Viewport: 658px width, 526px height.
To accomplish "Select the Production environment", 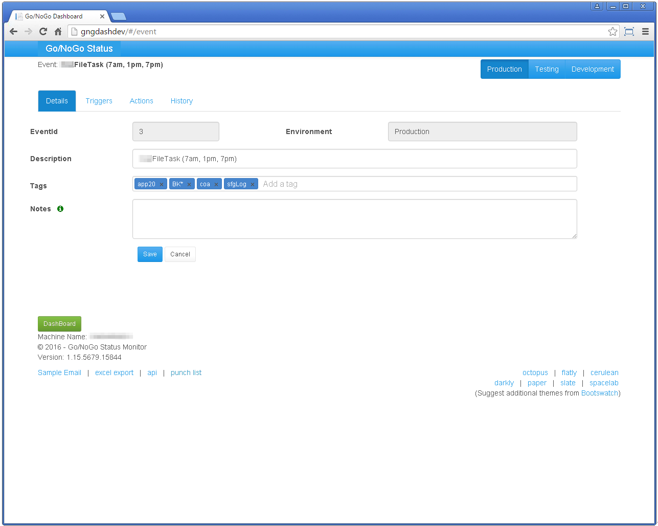I will click(504, 69).
